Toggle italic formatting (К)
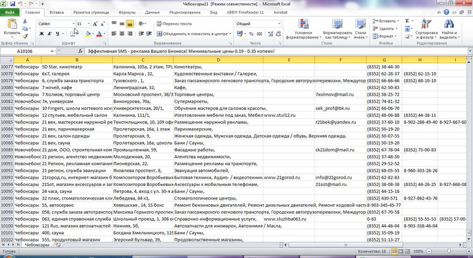Screen dimensions: 473x258 [50, 34]
